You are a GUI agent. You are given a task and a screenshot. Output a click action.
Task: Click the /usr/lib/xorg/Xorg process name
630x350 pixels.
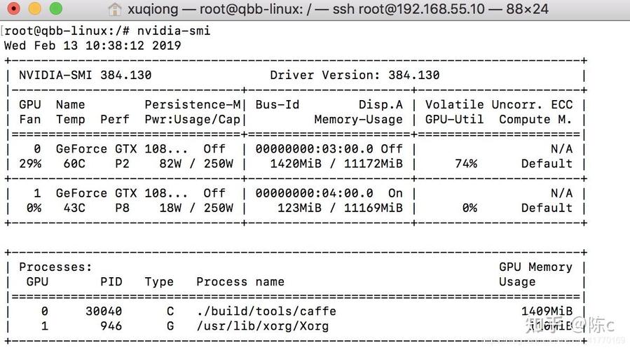pyautogui.click(x=262, y=325)
